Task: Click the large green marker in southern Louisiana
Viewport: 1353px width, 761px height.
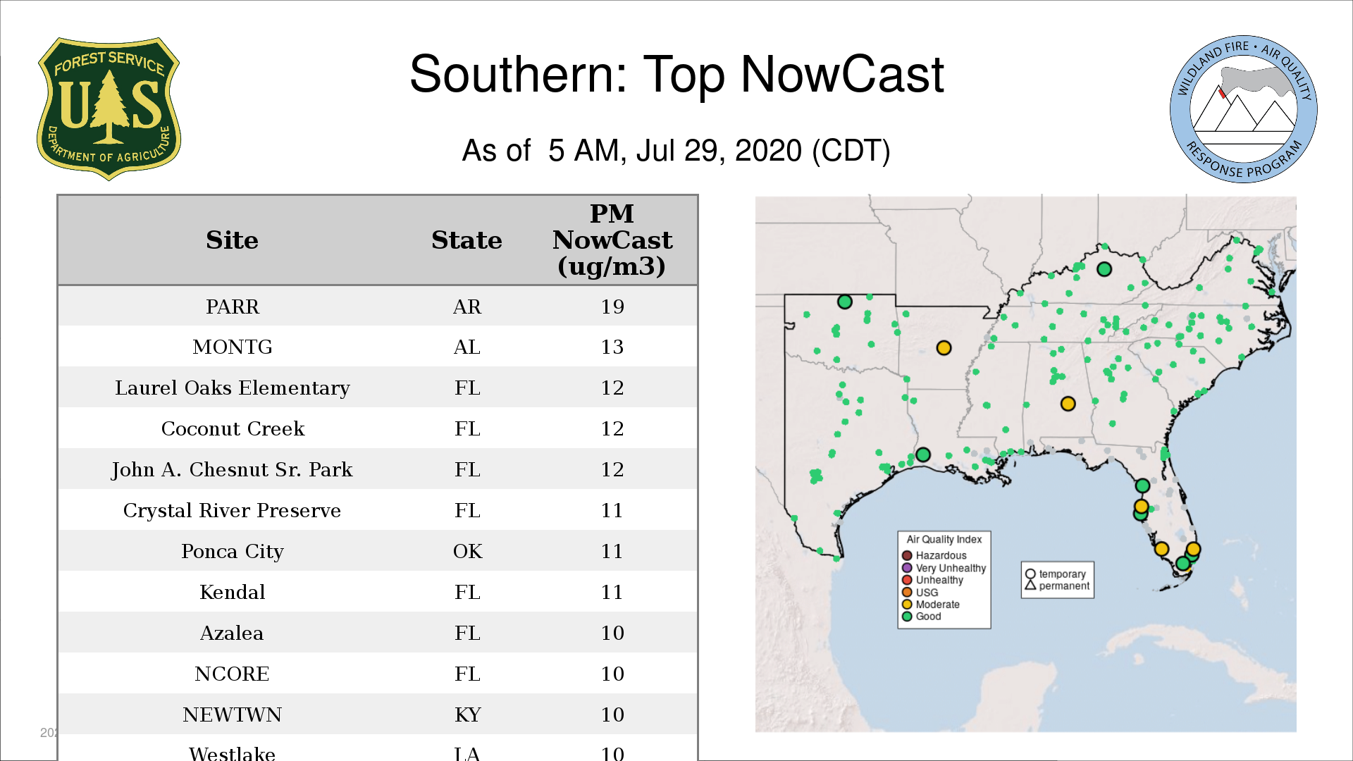Action: click(923, 455)
